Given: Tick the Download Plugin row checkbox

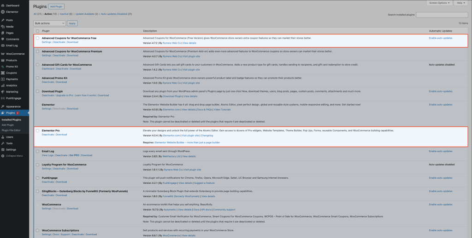Looking at the screenshot, I should pyautogui.click(x=38, y=91).
